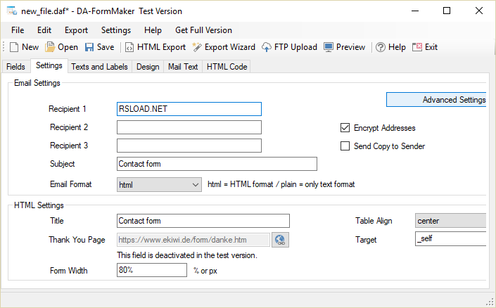Click the Exit toolbar icon
The height and width of the screenshot is (308, 496).
click(x=417, y=47)
